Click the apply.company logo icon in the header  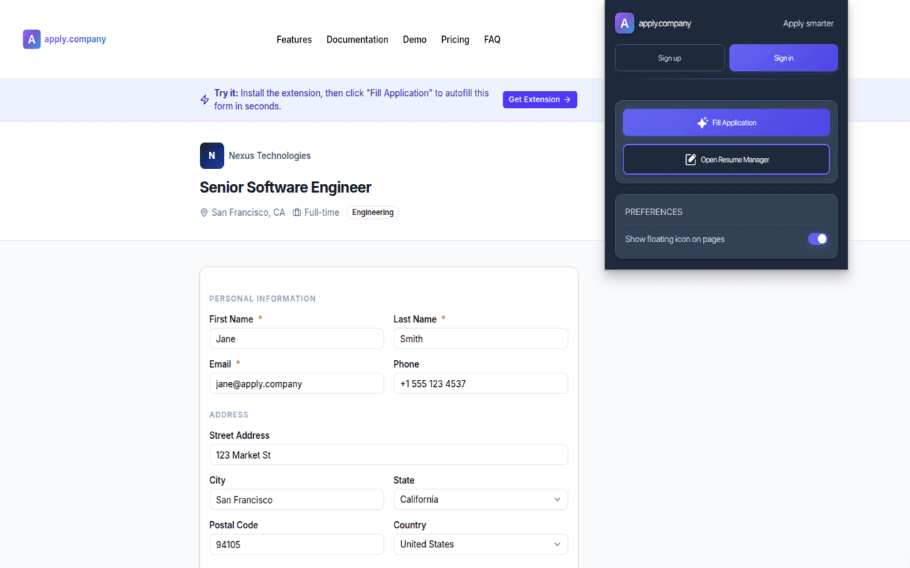(x=31, y=39)
